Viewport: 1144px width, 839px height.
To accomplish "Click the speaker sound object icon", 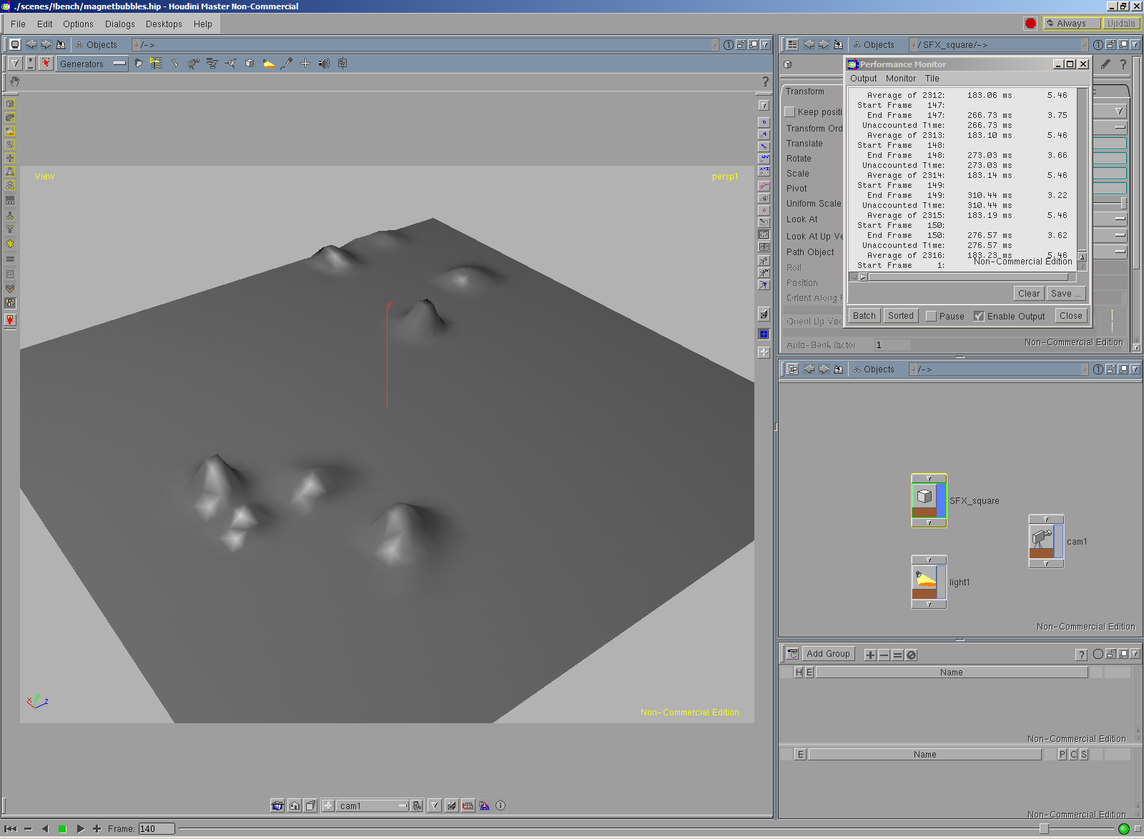I will 324,64.
